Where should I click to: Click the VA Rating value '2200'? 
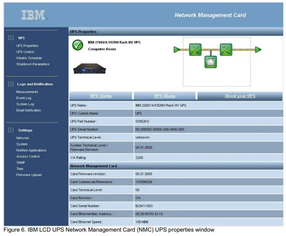(x=139, y=158)
